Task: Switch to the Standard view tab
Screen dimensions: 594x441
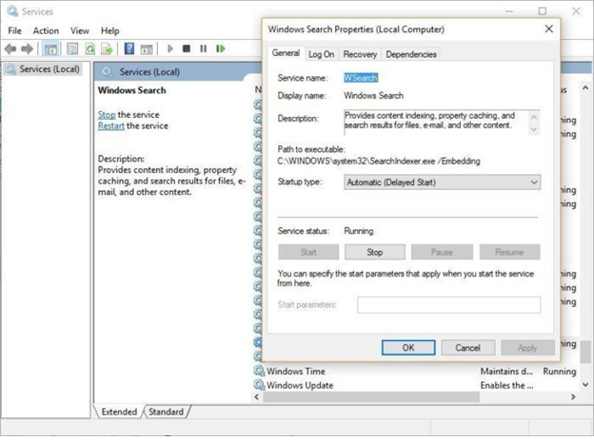Action: (166, 412)
